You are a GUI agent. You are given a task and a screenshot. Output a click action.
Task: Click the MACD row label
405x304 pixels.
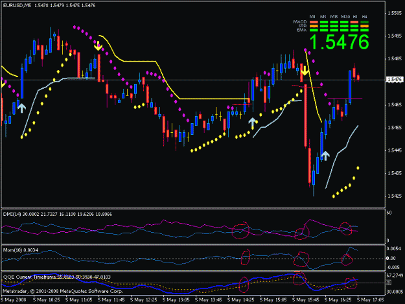click(300, 22)
